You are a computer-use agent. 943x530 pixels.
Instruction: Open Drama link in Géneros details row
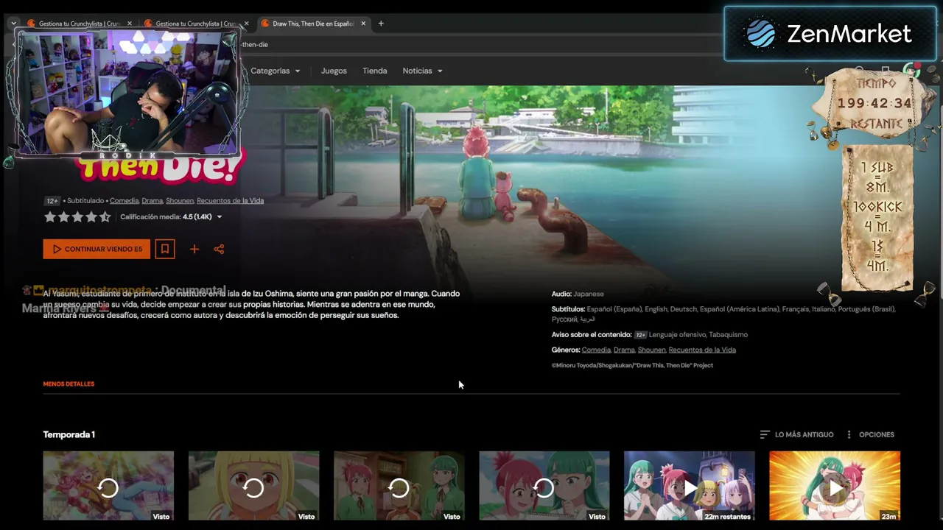coord(624,350)
